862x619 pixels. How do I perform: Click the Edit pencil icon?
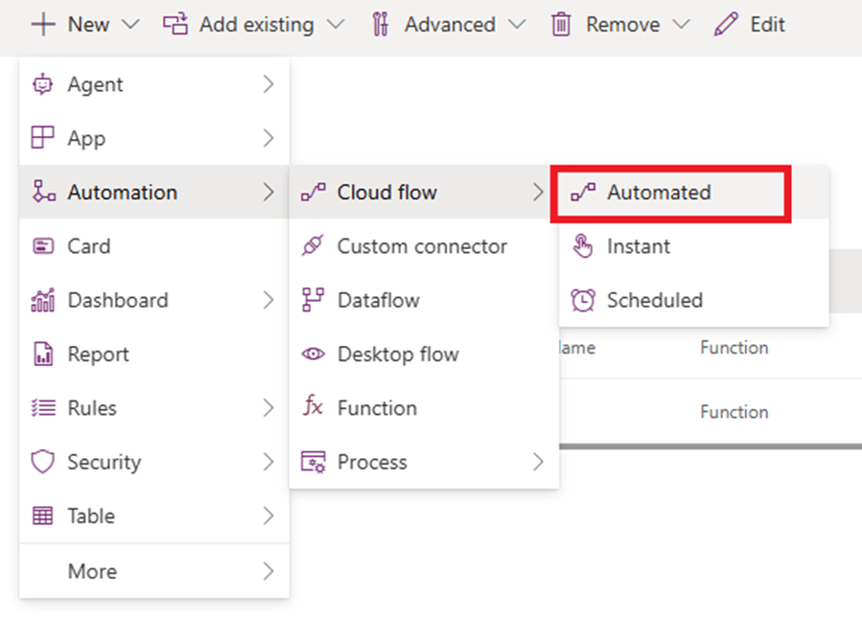tap(726, 24)
